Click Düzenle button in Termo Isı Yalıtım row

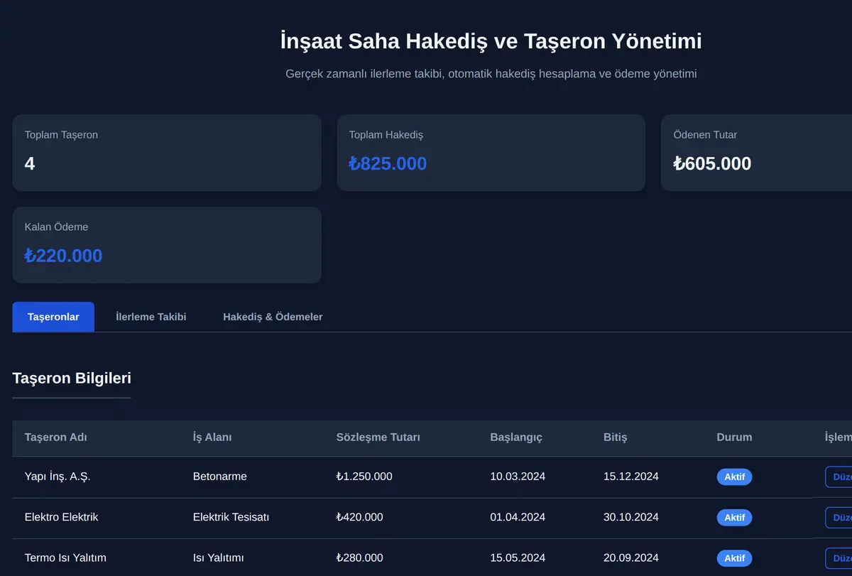point(839,558)
